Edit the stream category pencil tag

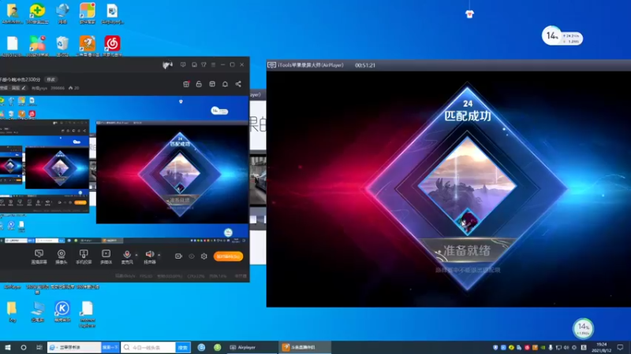point(24,88)
